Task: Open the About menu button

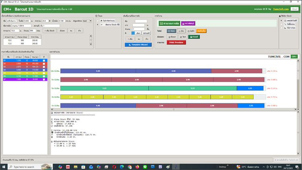Action: 295,8
